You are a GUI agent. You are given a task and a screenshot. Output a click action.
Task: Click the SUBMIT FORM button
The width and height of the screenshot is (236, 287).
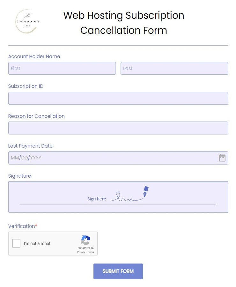tap(118, 271)
